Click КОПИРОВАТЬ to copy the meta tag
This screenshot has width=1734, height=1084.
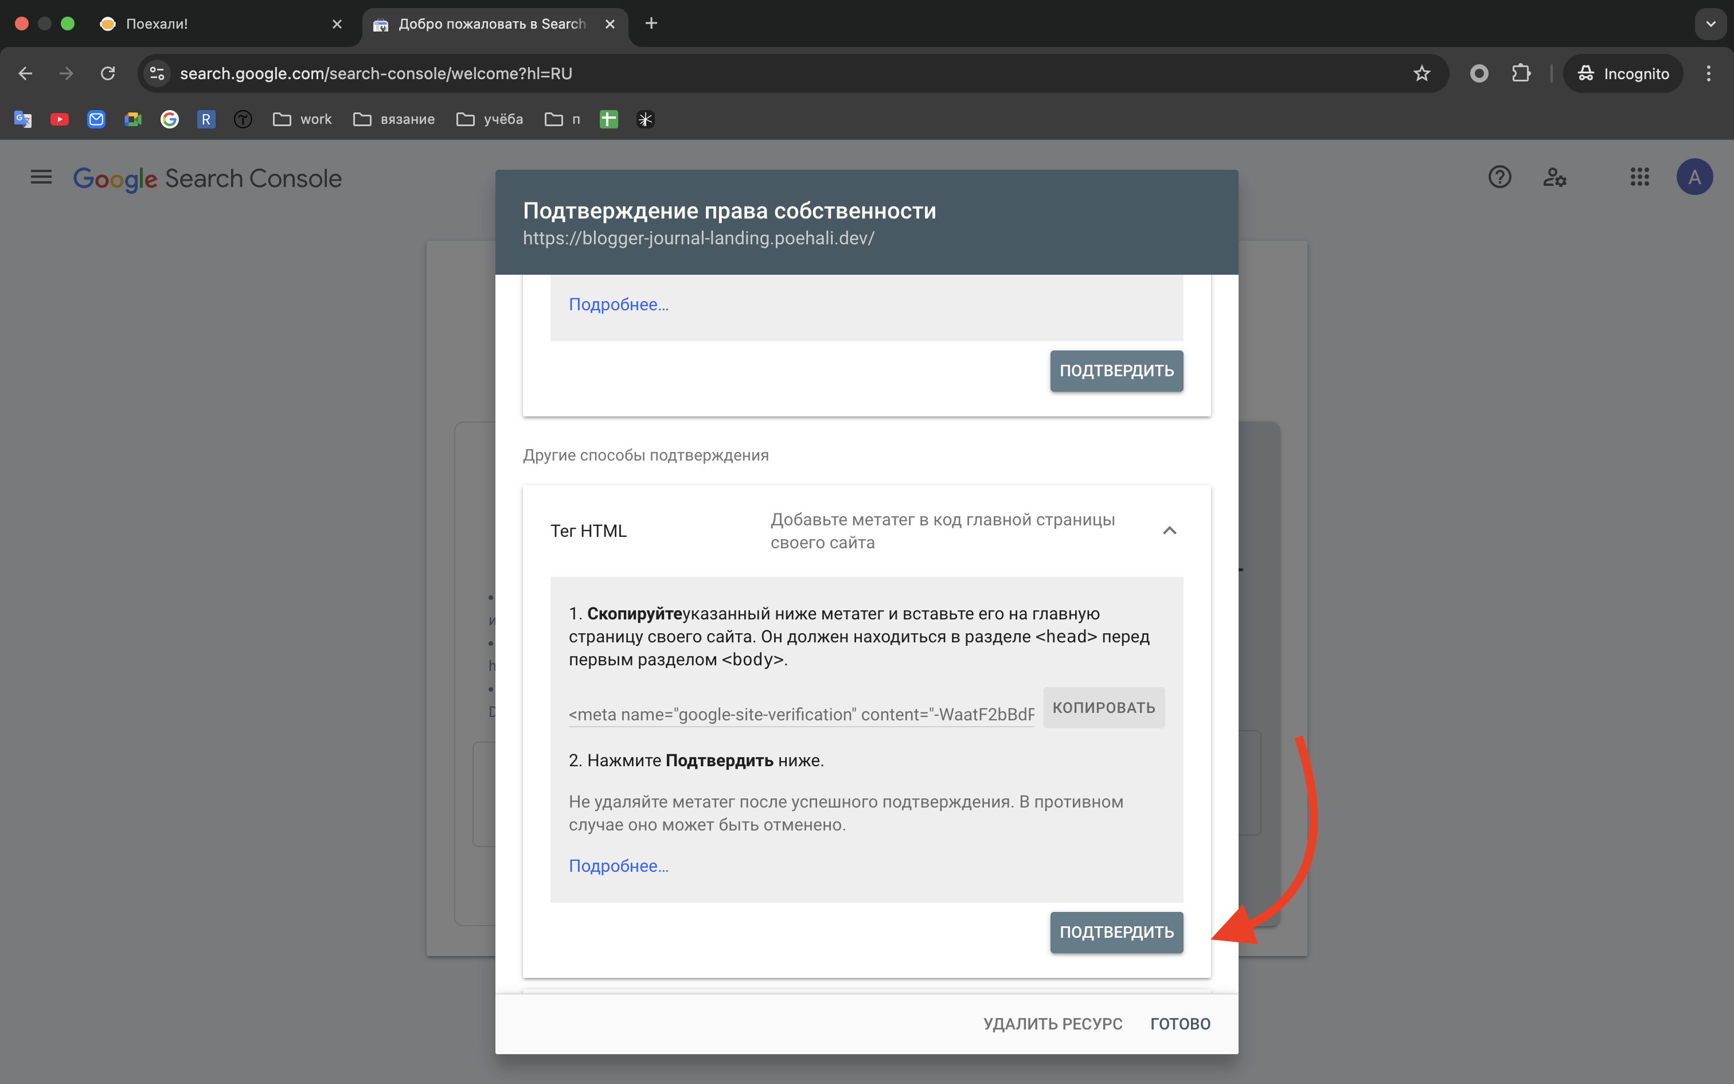(1103, 707)
